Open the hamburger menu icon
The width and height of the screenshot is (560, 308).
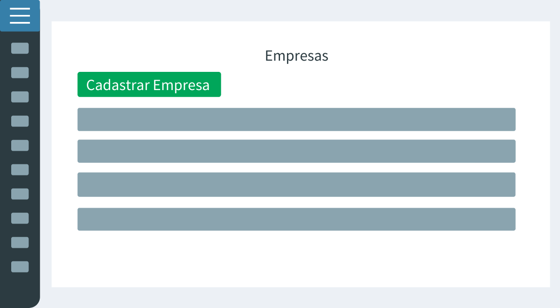pyautogui.click(x=20, y=16)
